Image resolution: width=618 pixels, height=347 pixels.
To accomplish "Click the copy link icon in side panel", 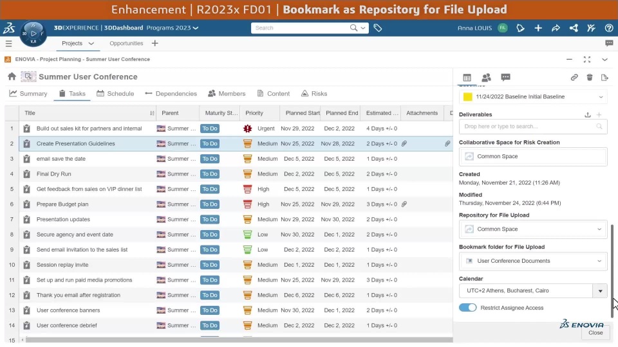I will [x=574, y=78].
